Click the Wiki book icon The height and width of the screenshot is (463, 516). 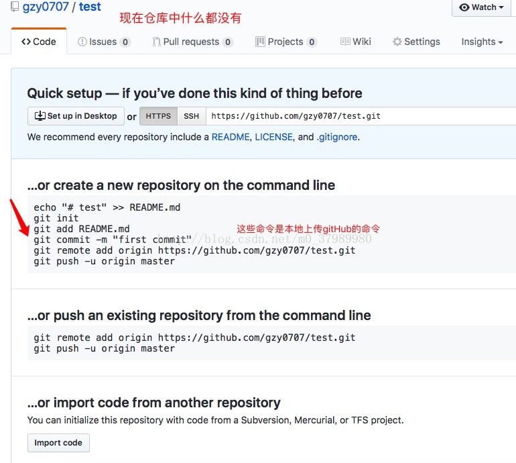345,42
